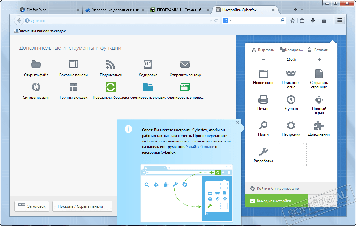
Task: Click the Полный экран icon
Action: click(319, 100)
